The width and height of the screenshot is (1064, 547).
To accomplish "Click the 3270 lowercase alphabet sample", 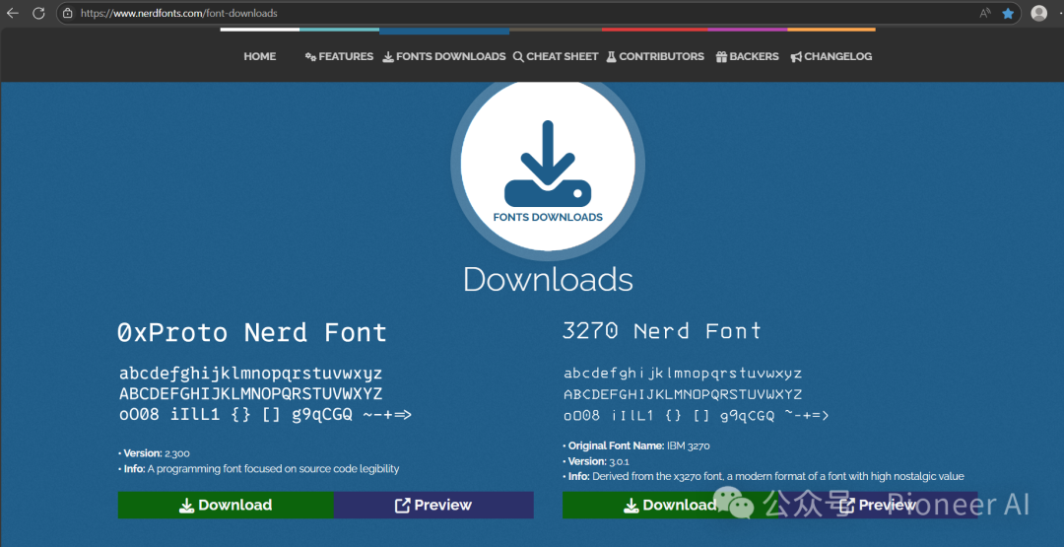I will pyautogui.click(x=684, y=374).
